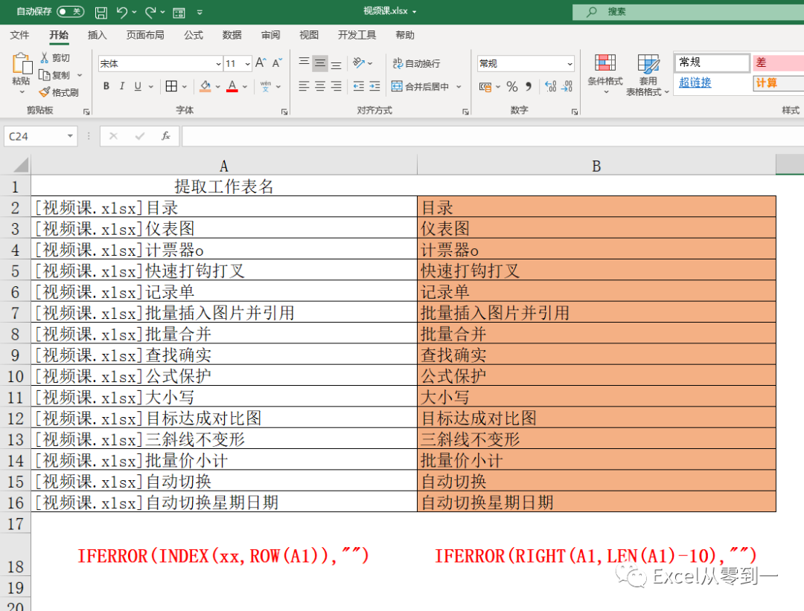Click the insert function fx icon
The height and width of the screenshot is (611, 804).
pyautogui.click(x=165, y=136)
